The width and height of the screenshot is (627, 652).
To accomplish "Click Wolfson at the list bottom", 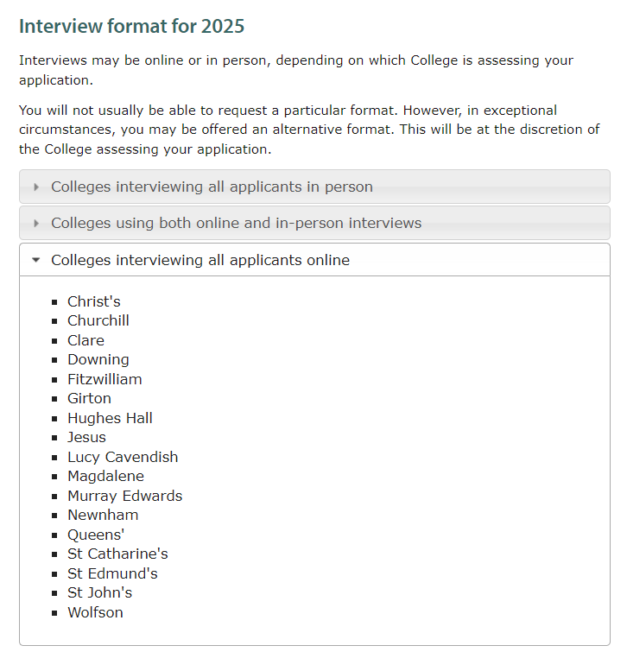I will 95,612.
